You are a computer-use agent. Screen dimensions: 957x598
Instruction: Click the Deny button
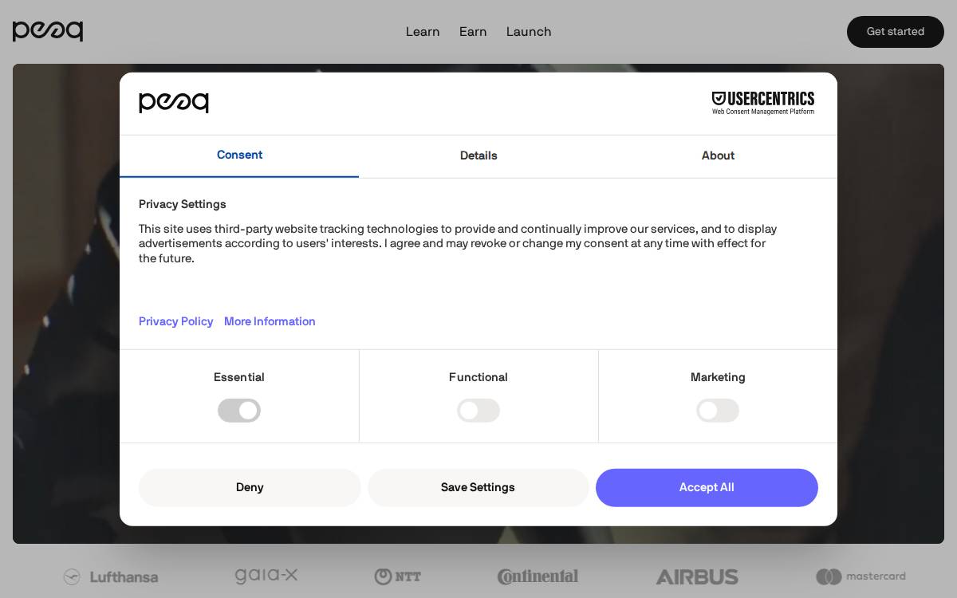[x=250, y=487]
